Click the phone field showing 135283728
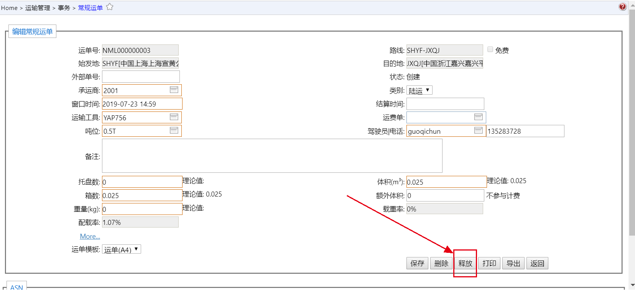Screen dimensions: 635x290 point(525,131)
